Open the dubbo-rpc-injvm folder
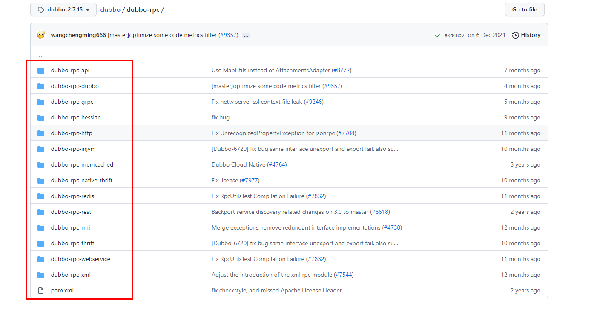Screen dimensions: 594x309 (x=73, y=149)
